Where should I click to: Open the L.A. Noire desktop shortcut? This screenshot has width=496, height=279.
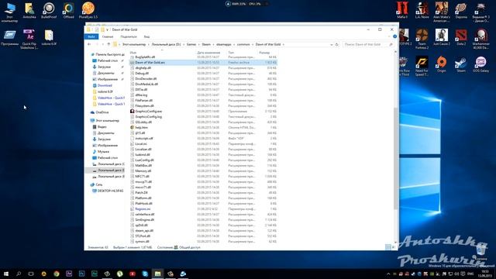point(422,10)
